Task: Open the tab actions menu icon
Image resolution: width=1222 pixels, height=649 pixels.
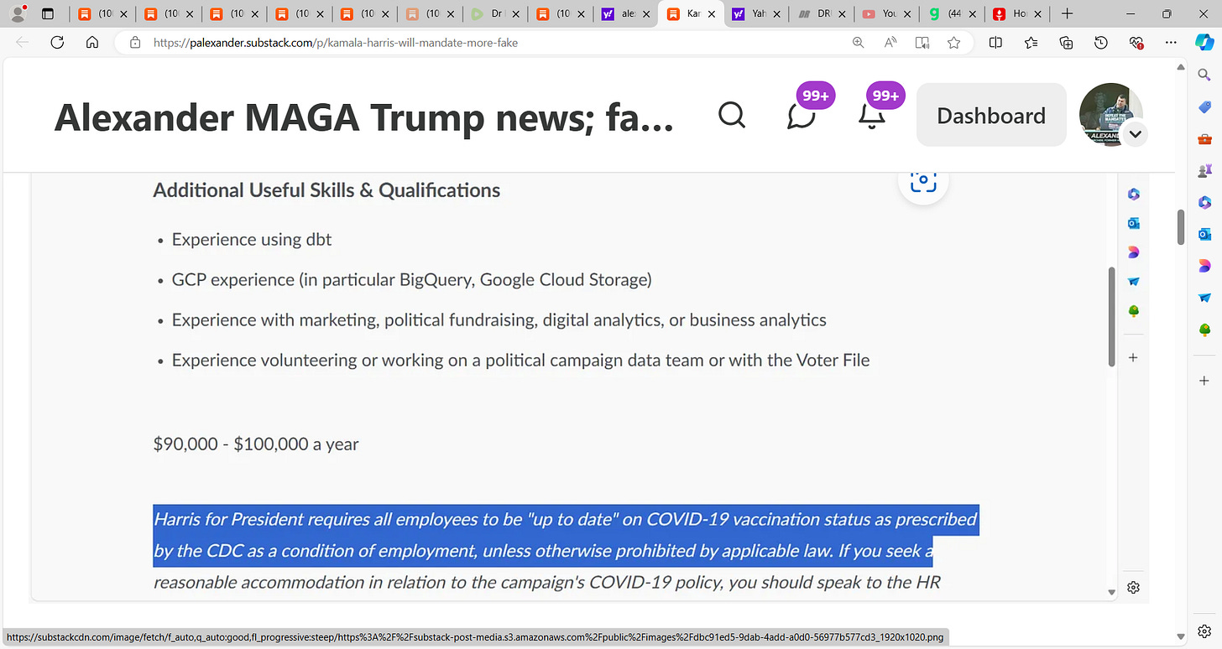Action: click(x=47, y=14)
